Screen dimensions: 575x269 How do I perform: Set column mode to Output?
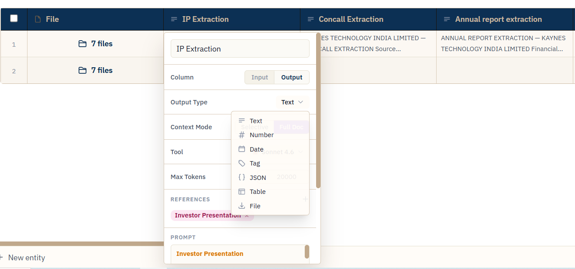(x=292, y=77)
